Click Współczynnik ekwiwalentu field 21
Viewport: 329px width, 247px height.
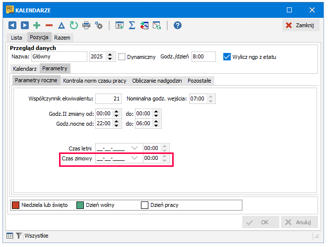coord(108,99)
